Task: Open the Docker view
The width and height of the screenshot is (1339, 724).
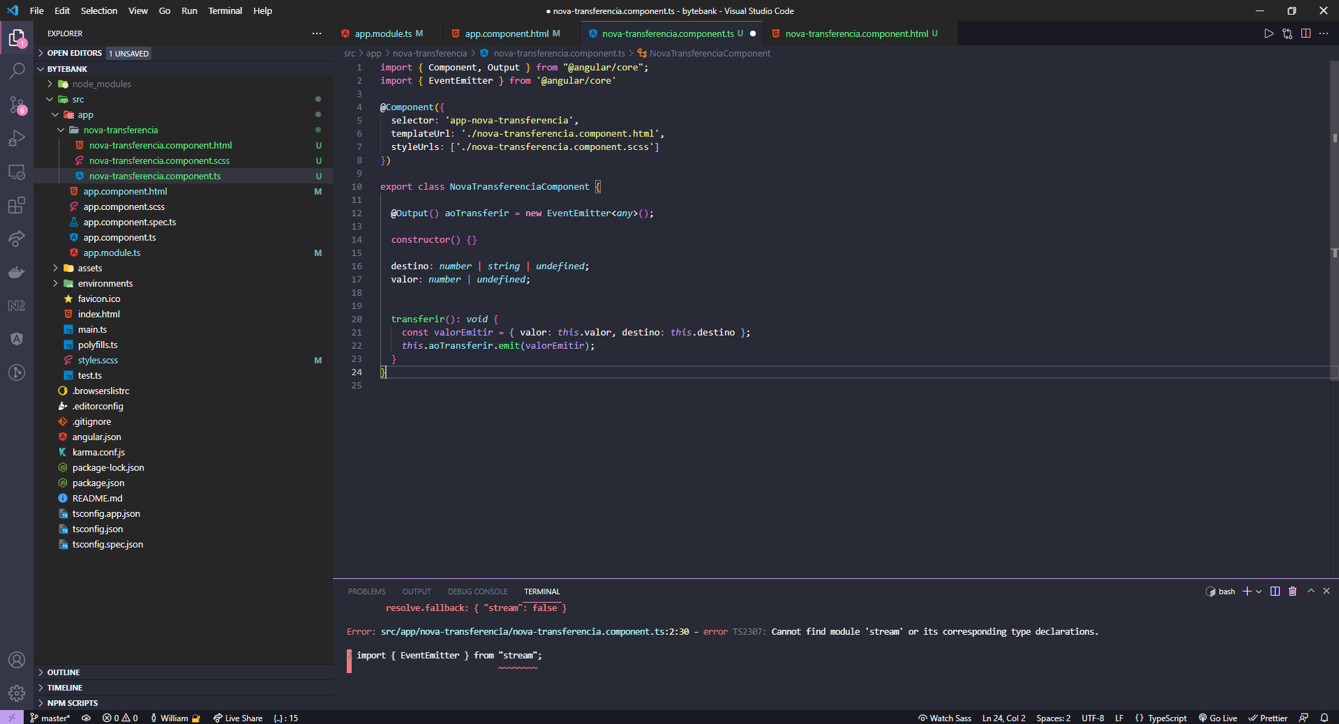Action: (17, 272)
